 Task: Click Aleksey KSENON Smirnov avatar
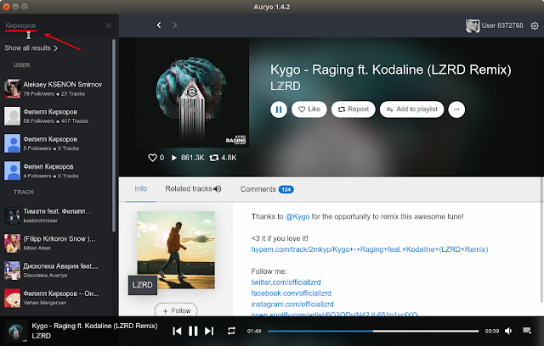tap(12, 88)
